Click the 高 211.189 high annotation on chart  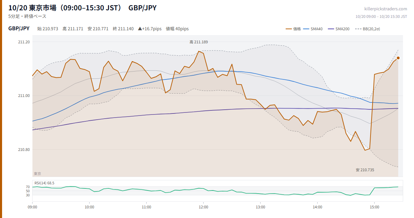coord(199,42)
